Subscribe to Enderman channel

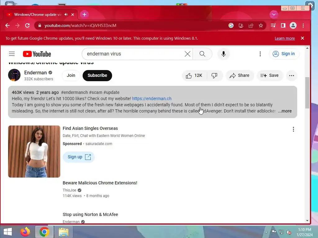click(x=97, y=76)
